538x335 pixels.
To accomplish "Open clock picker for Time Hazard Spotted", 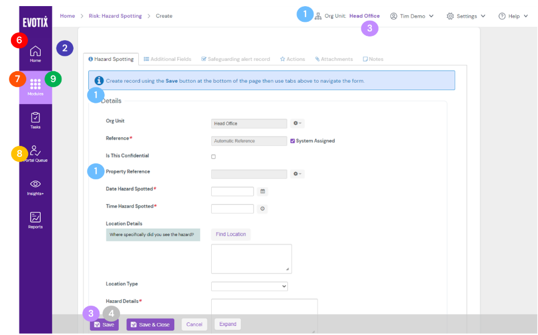I will (263, 209).
